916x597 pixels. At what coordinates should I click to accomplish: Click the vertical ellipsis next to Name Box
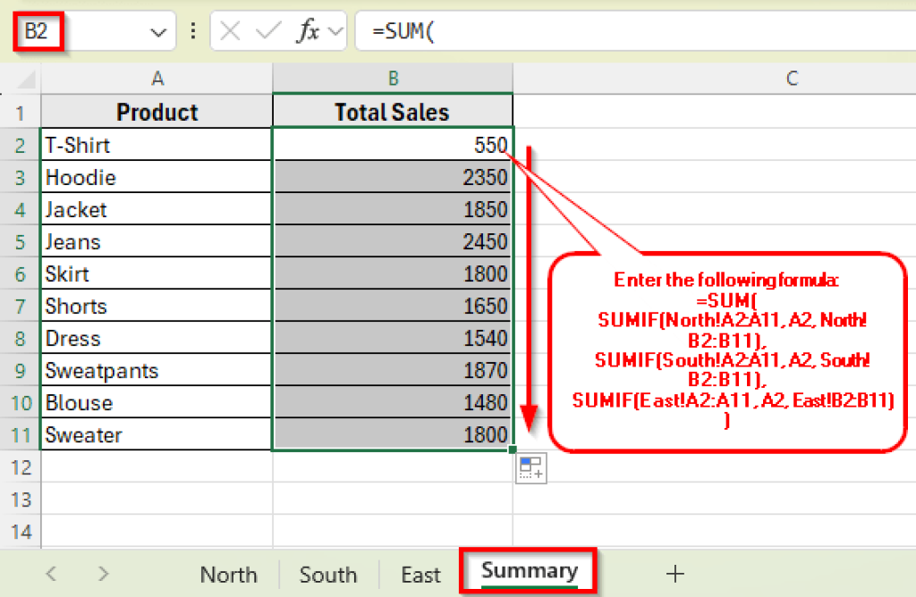193,29
